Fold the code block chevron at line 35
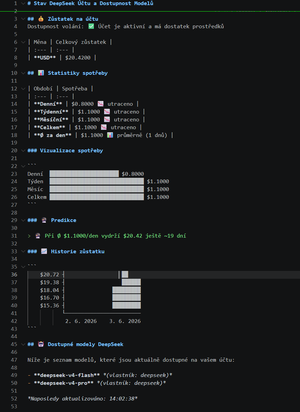 click(23, 267)
